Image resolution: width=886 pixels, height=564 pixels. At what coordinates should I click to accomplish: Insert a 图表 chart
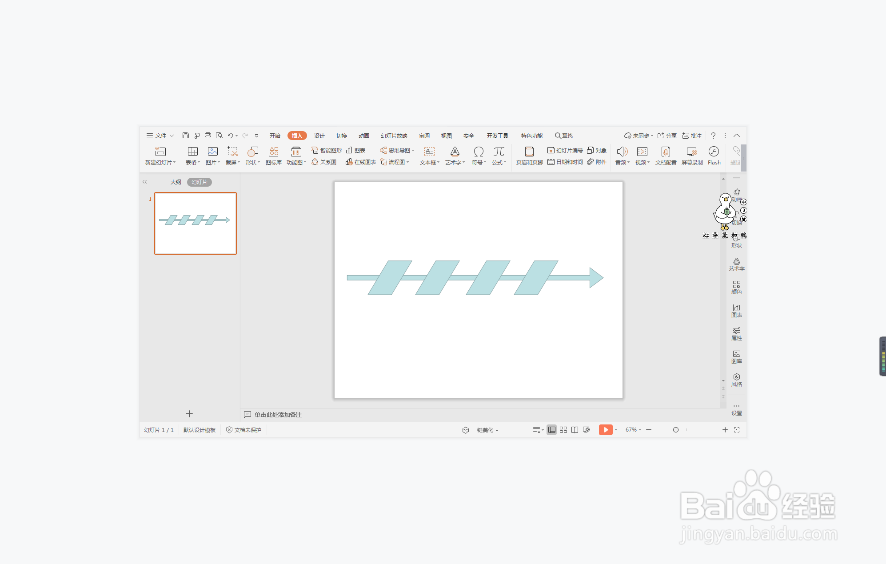(356, 151)
